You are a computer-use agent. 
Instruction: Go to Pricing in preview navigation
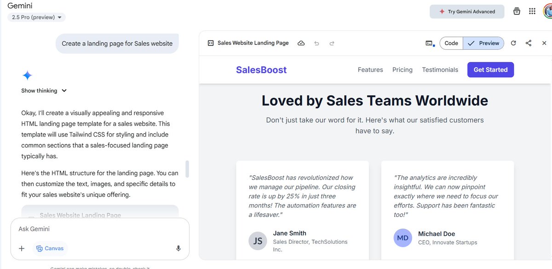click(402, 70)
